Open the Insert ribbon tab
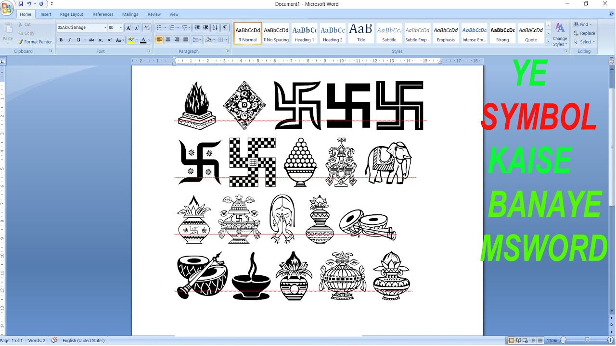The height and width of the screenshot is (346, 616). [x=46, y=14]
